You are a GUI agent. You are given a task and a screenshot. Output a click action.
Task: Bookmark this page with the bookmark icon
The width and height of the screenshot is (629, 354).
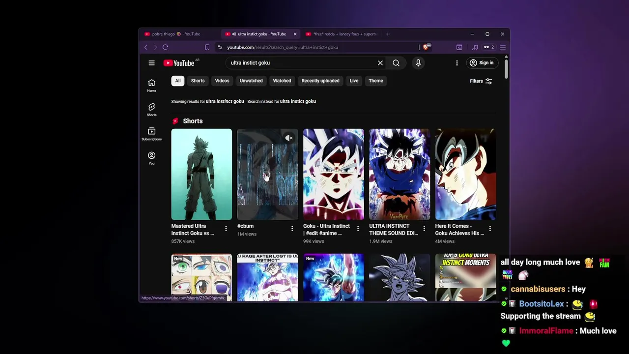click(x=207, y=47)
